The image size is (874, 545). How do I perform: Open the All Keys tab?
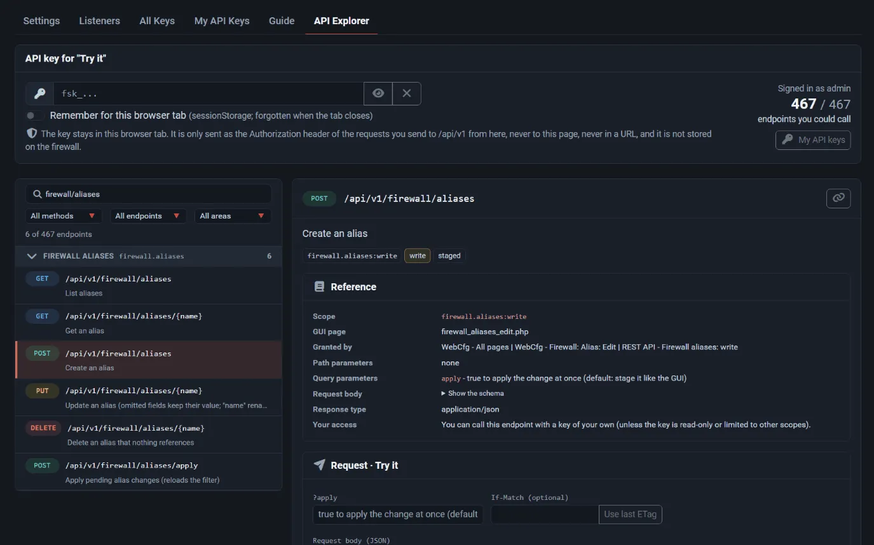coord(157,20)
